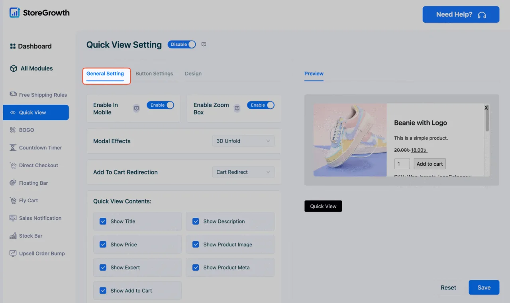
Task: Uncheck the Show Title checkbox
Action: 103,221
